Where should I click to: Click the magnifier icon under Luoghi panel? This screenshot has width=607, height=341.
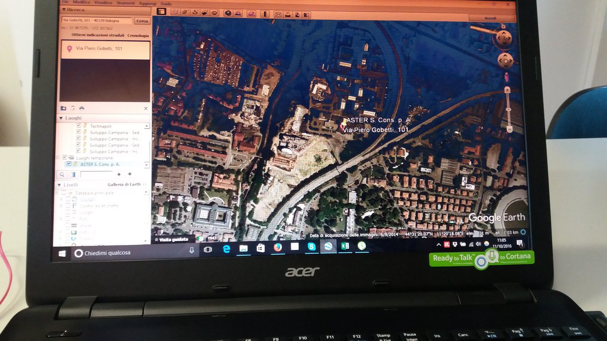62,175
